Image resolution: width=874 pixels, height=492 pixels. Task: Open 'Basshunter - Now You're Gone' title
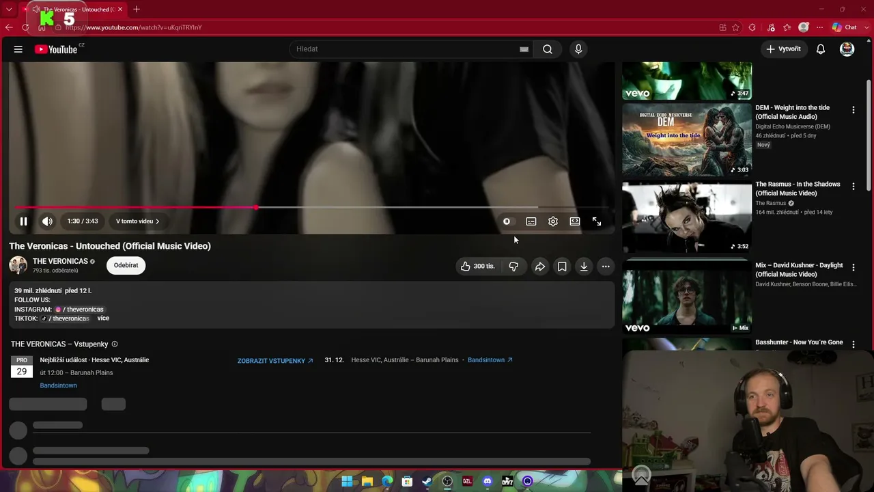click(799, 342)
